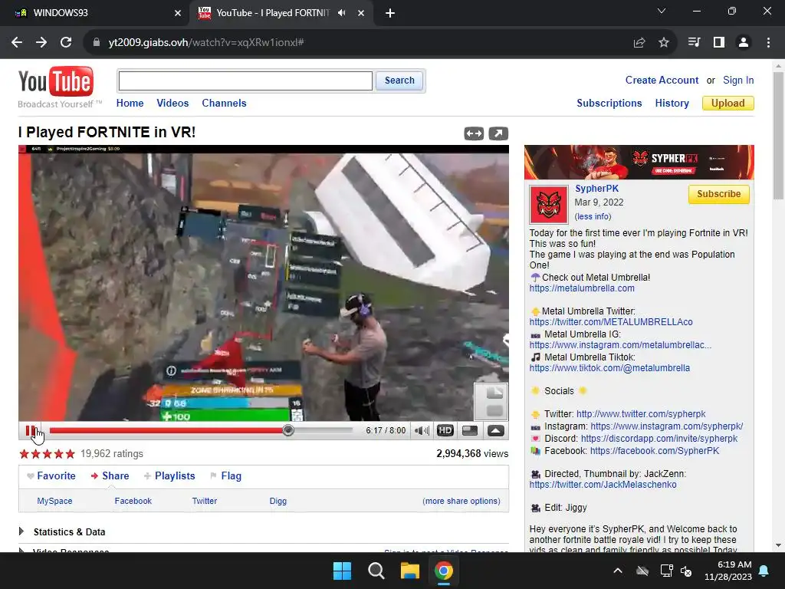Click the share page icon in address bar
This screenshot has width=785, height=589.
639,43
